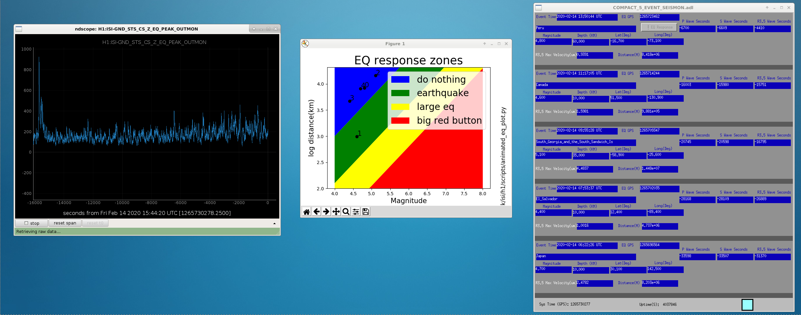Click the El_Salvador location field
The width and height of the screenshot is (801, 315).
point(586,199)
